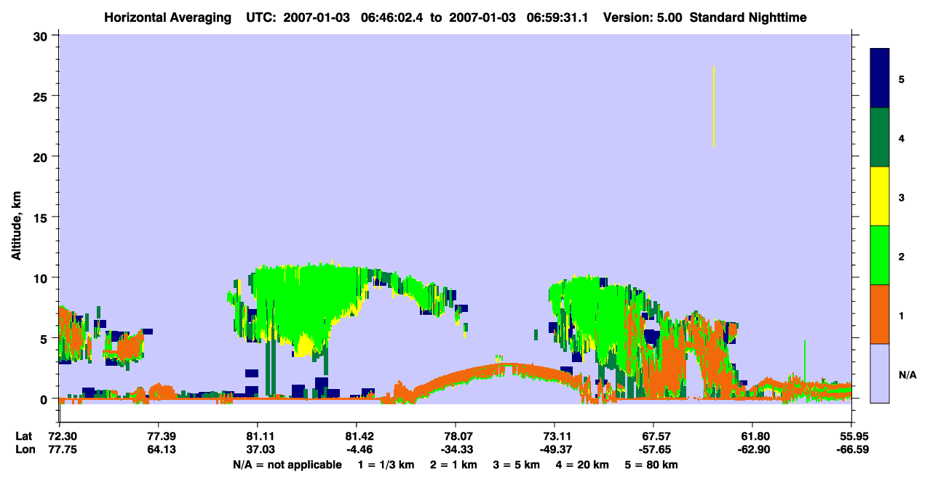Click the dark green colorbar segment labeled 4
The height and width of the screenshot is (485, 946).
(880, 137)
